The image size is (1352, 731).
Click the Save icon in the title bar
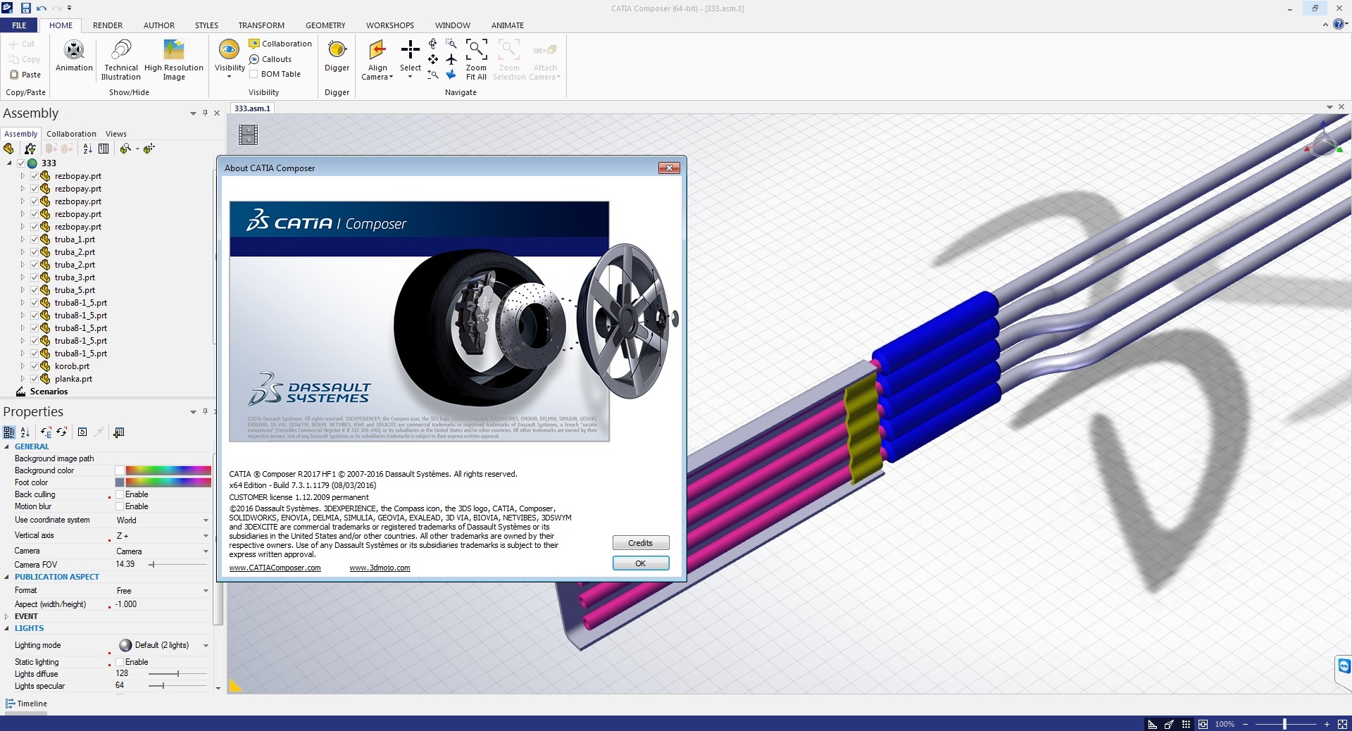[25, 8]
